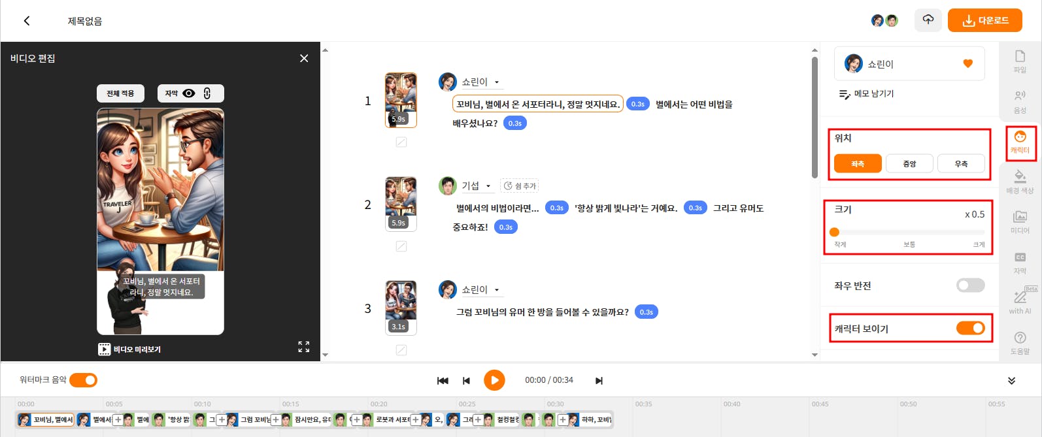Viewport: 1042px width, 437px height.
Task: Click the 전체 적용 apply-all button
Action: click(x=120, y=93)
